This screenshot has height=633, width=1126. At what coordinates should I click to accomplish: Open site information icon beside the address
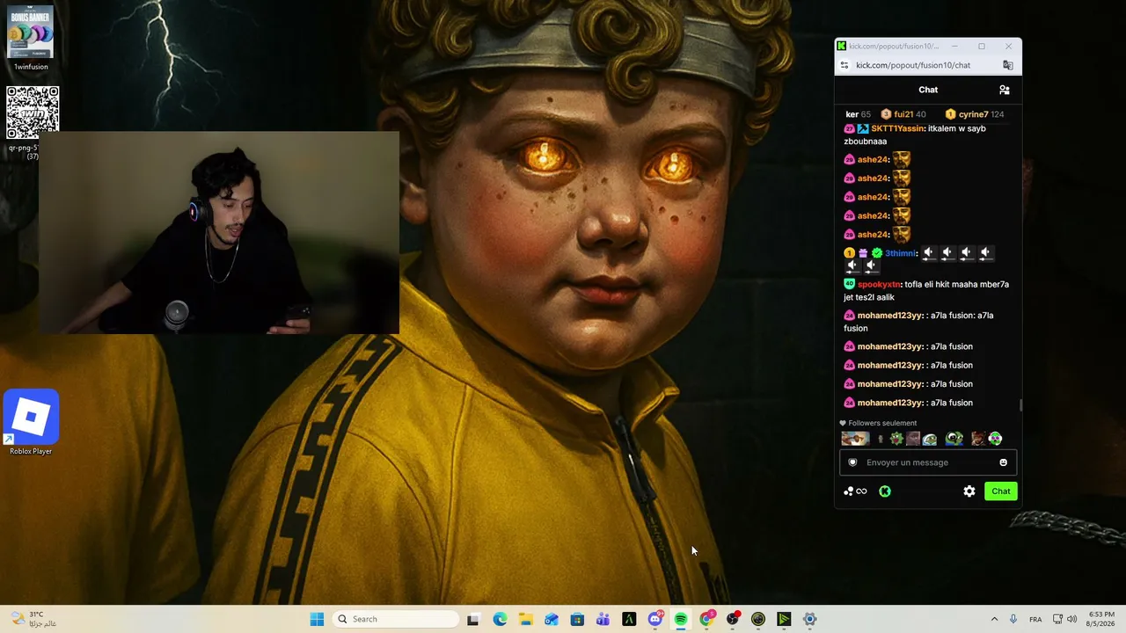[844, 65]
